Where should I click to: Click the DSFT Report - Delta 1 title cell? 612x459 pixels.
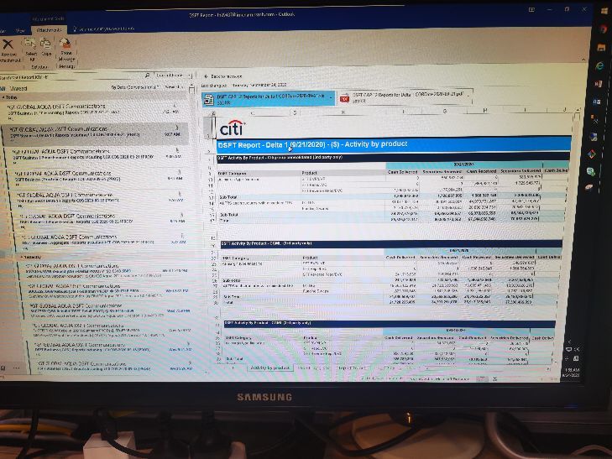[x=394, y=144]
